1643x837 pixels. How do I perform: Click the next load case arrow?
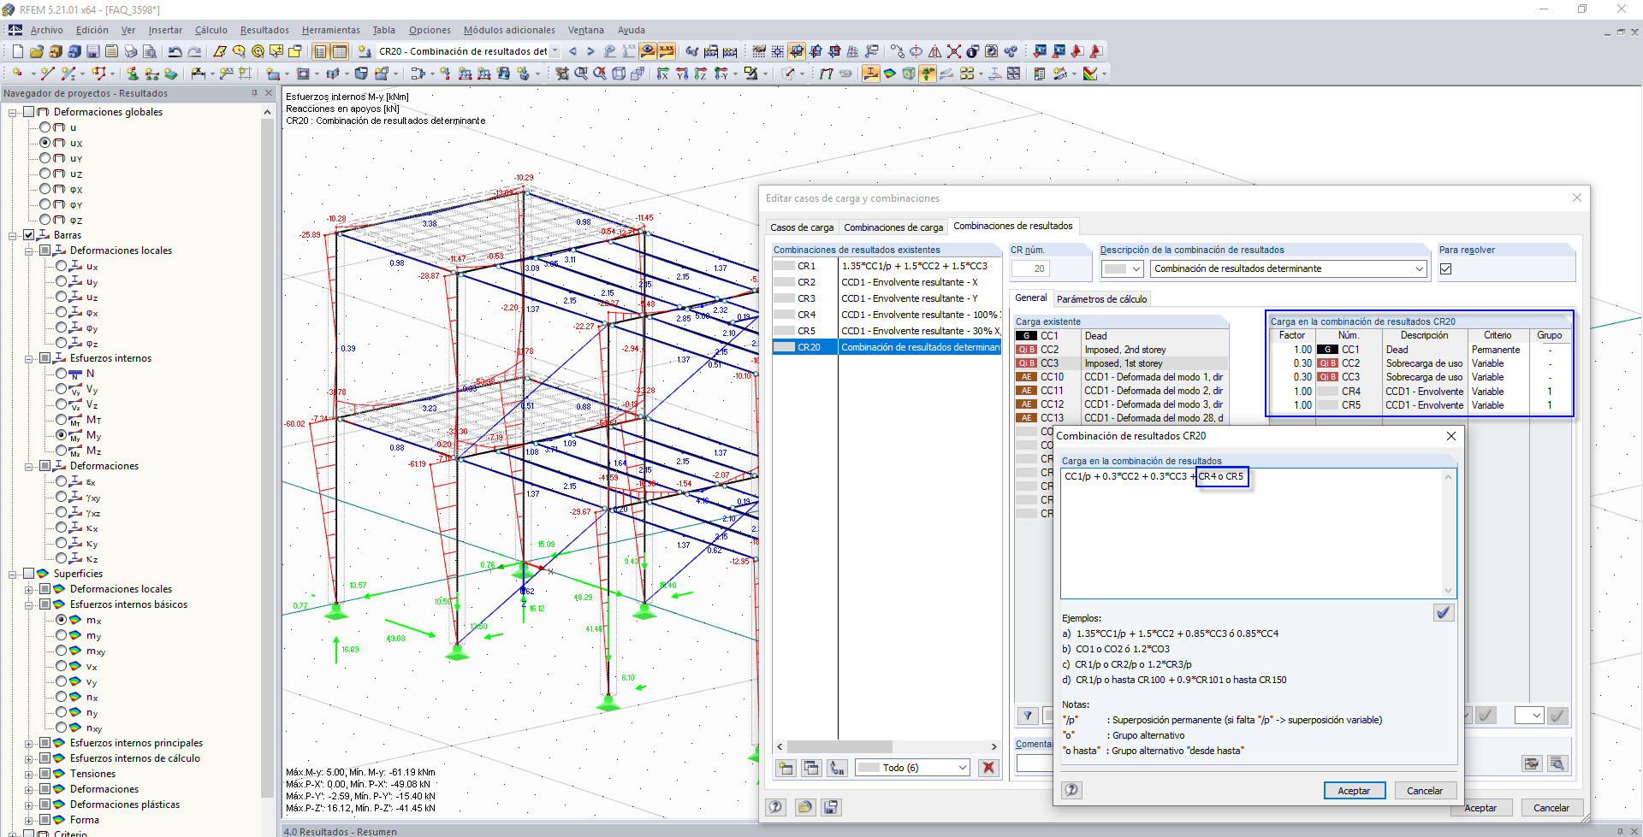(x=590, y=51)
